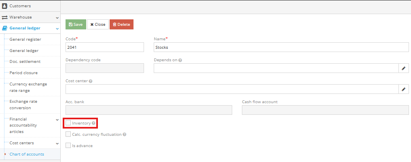Click the help icon next to Inventory
This screenshot has height=162, width=411.
93,123
